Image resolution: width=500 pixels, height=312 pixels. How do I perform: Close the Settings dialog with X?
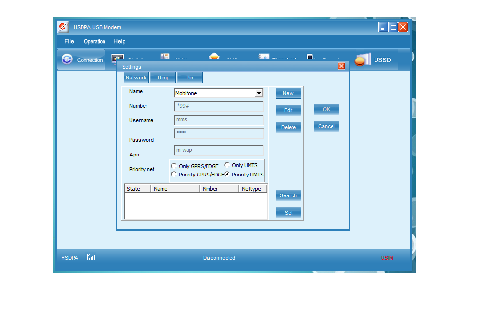341,66
